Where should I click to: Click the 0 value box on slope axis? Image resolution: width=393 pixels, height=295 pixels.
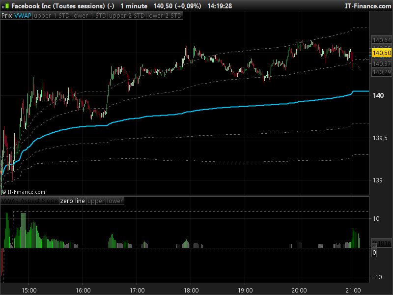(x=374, y=253)
